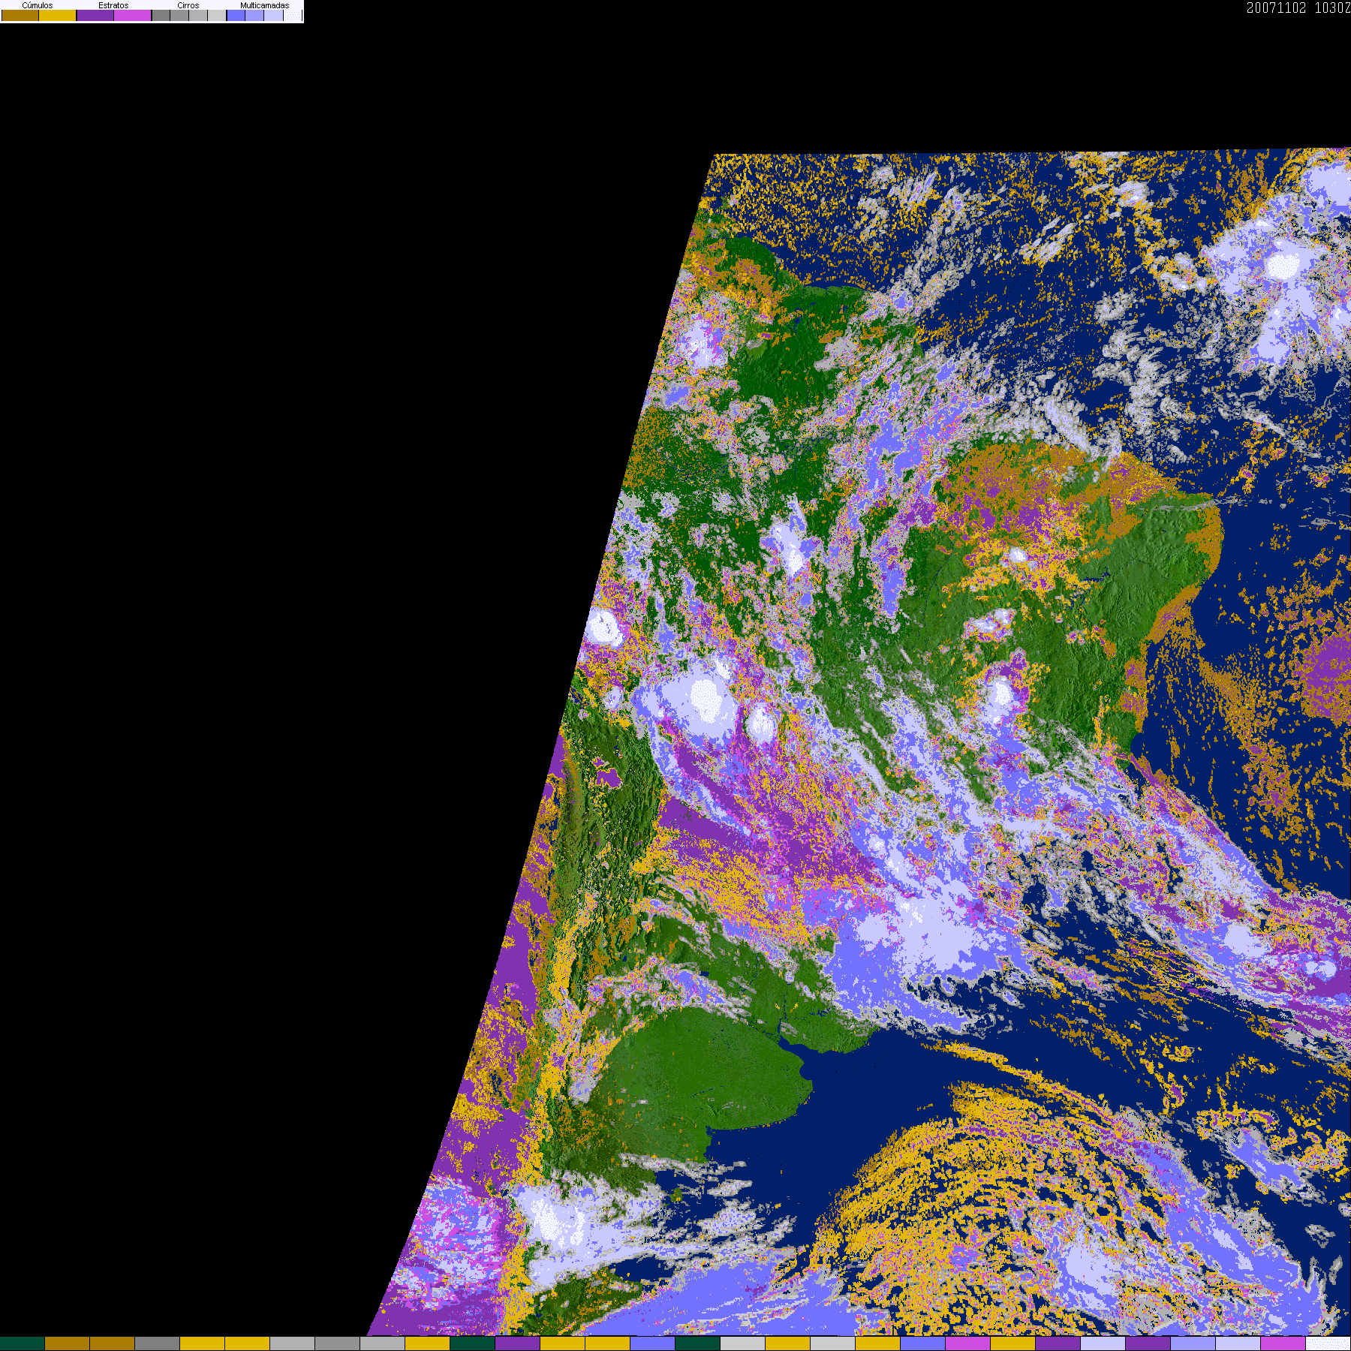Click the leftmost magenta bottom strip cell
Image resolution: width=1351 pixels, height=1351 pixels.
coord(968,1343)
